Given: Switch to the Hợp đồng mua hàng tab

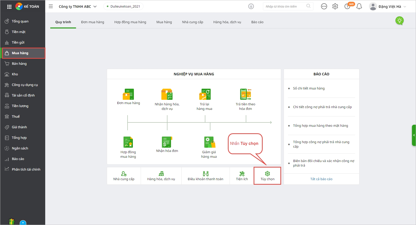Looking at the screenshot, I should coord(130,22).
